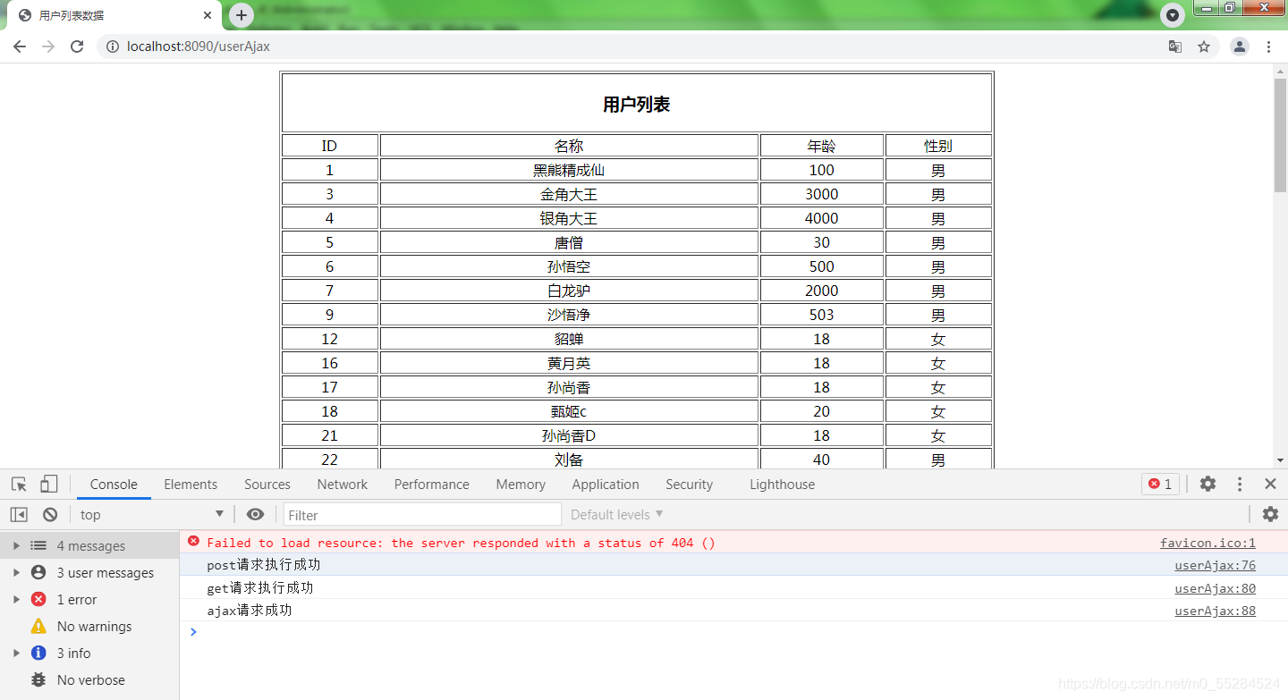Open the Security tab
The height and width of the screenshot is (700, 1288).
point(689,484)
